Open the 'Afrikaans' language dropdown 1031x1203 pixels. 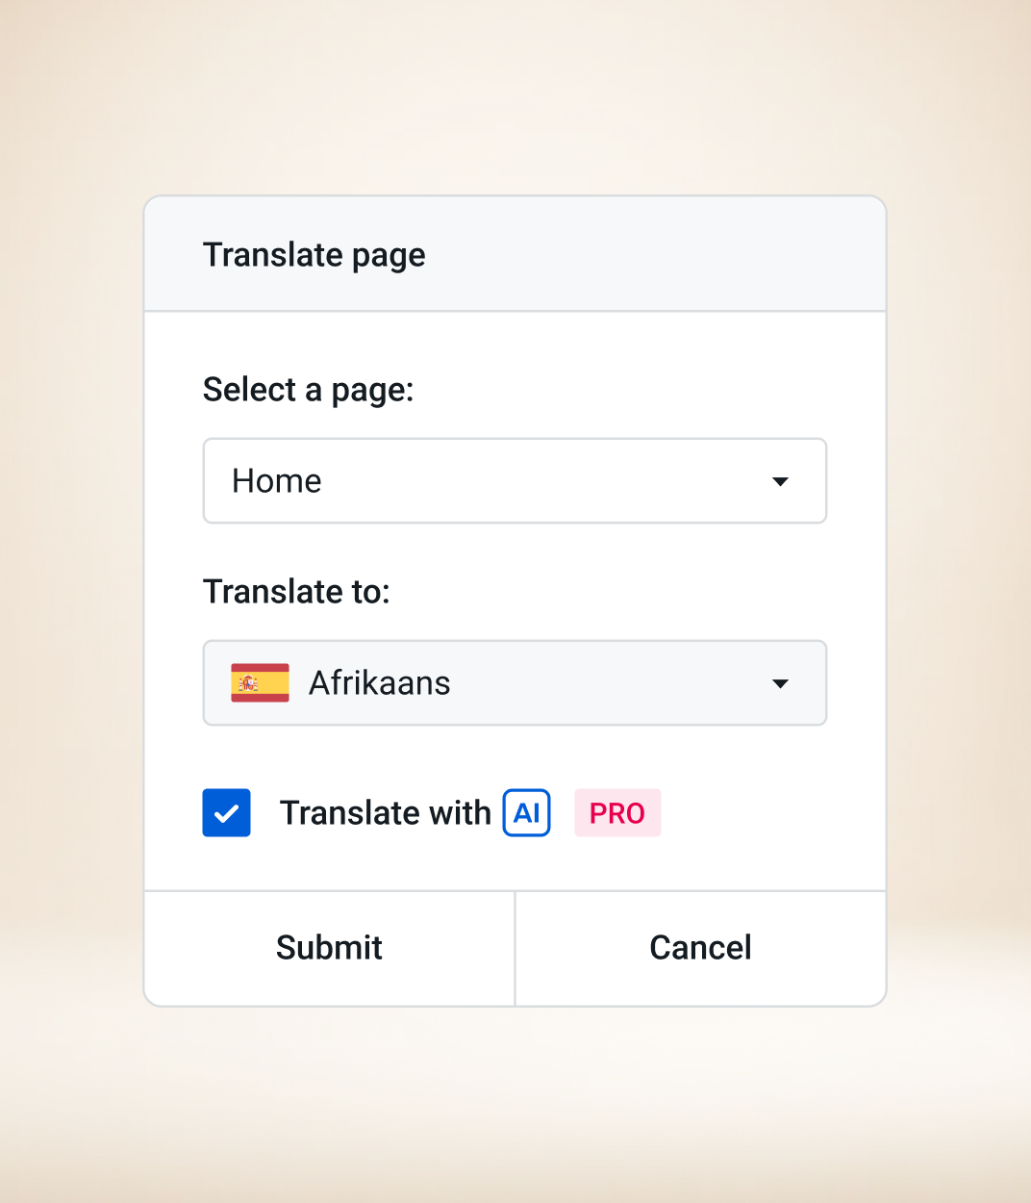tap(515, 683)
